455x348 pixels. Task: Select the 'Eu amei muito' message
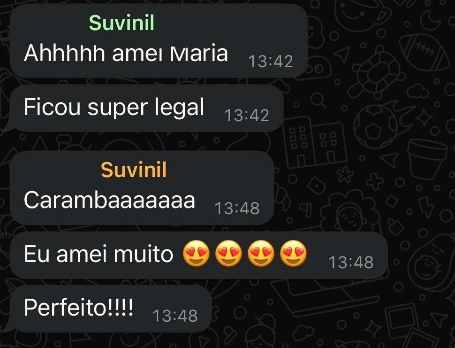point(199,255)
